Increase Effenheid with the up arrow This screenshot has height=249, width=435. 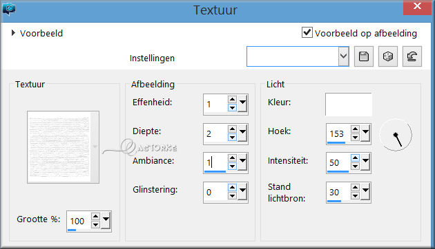pyautogui.click(x=232, y=100)
